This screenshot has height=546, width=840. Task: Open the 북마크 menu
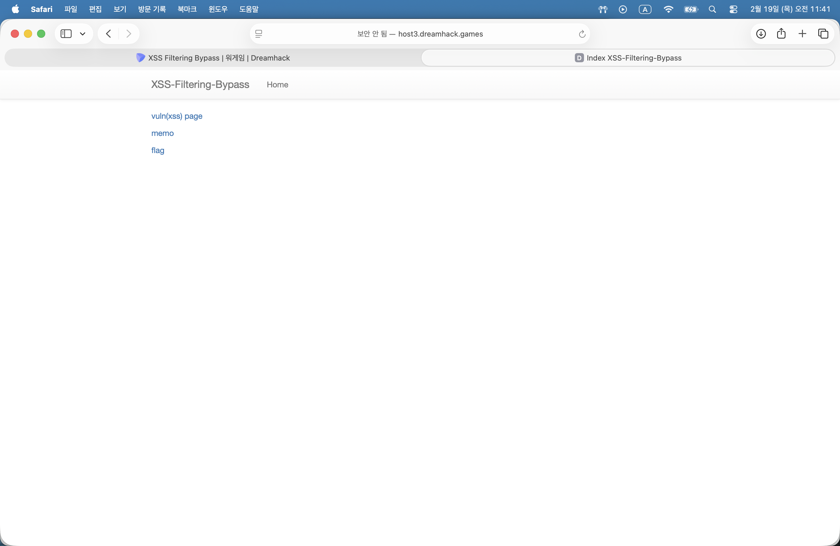tap(187, 9)
